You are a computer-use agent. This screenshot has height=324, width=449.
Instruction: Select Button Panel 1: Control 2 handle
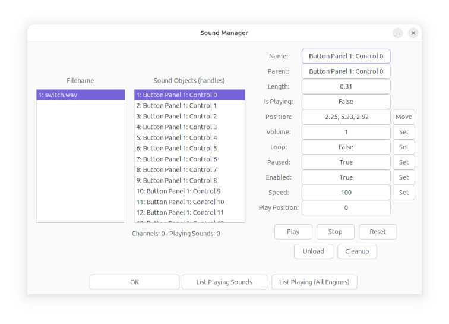[189, 116]
